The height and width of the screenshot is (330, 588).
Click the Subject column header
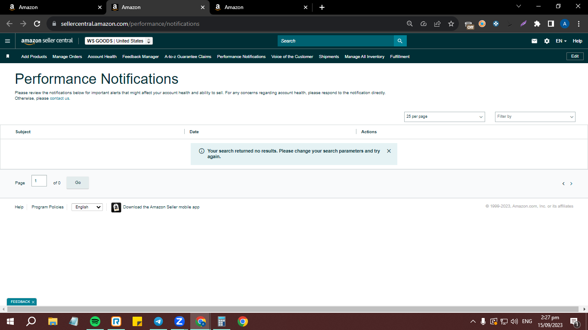tap(23, 132)
